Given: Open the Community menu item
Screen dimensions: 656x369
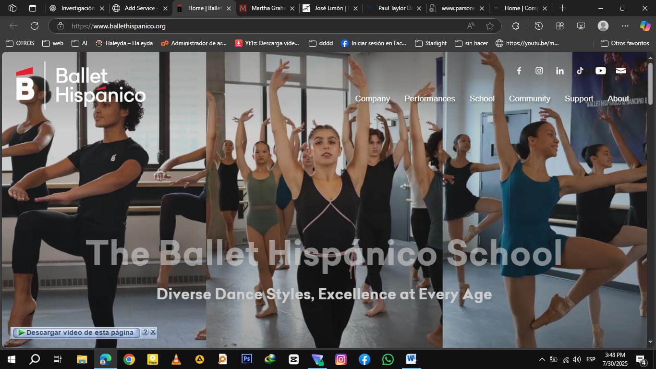Looking at the screenshot, I should pos(529,98).
